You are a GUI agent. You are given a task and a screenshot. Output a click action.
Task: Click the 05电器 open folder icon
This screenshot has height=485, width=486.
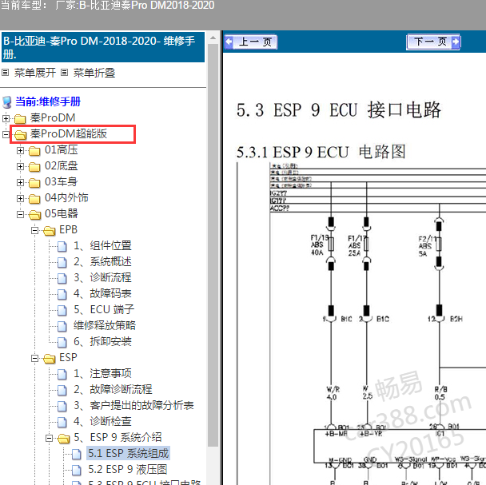click(x=34, y=214)
